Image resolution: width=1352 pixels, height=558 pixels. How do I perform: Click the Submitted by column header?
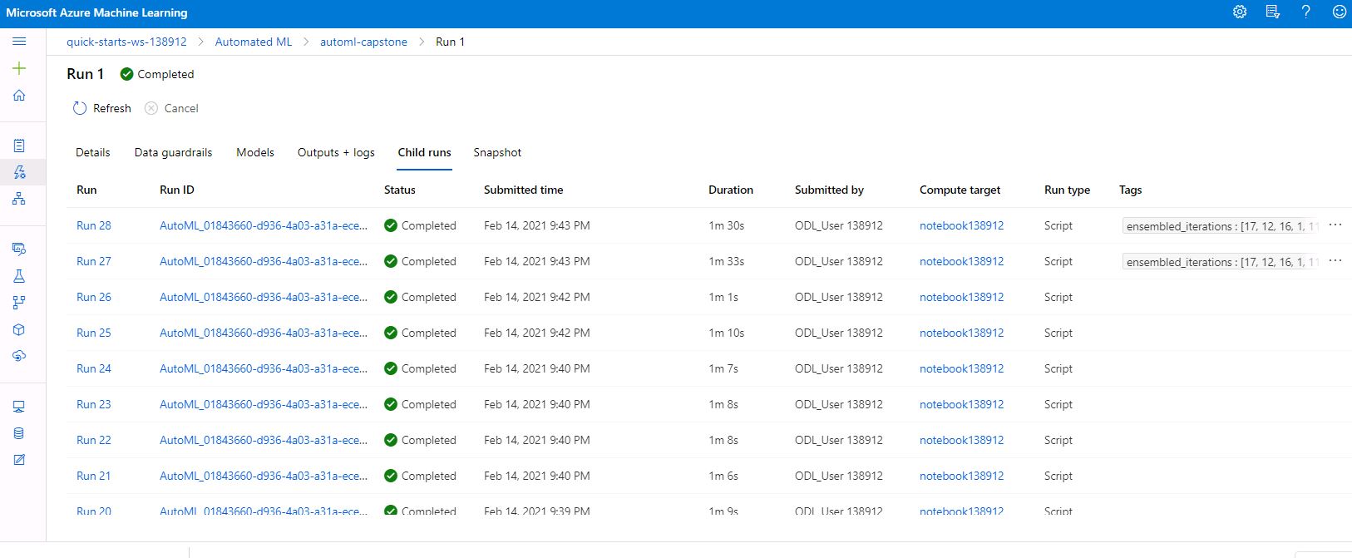[x=829, y=190]
